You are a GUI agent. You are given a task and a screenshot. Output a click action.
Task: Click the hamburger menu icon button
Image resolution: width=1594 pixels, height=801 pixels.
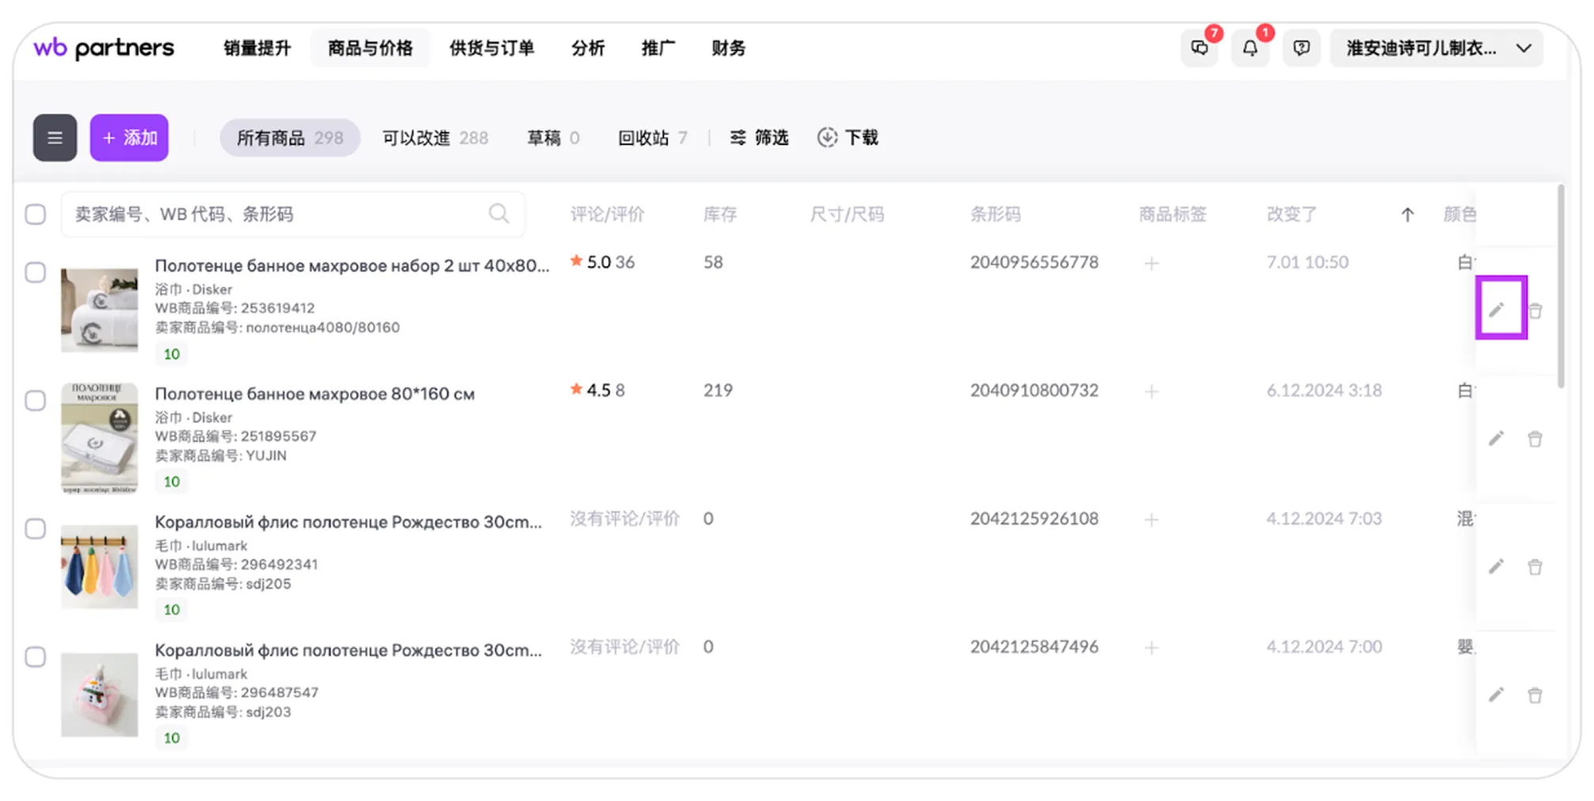point(55,138)
